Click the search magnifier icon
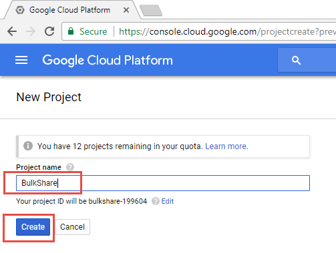The height and width of the screenshot is (253, 336). [x=296, y=61]
